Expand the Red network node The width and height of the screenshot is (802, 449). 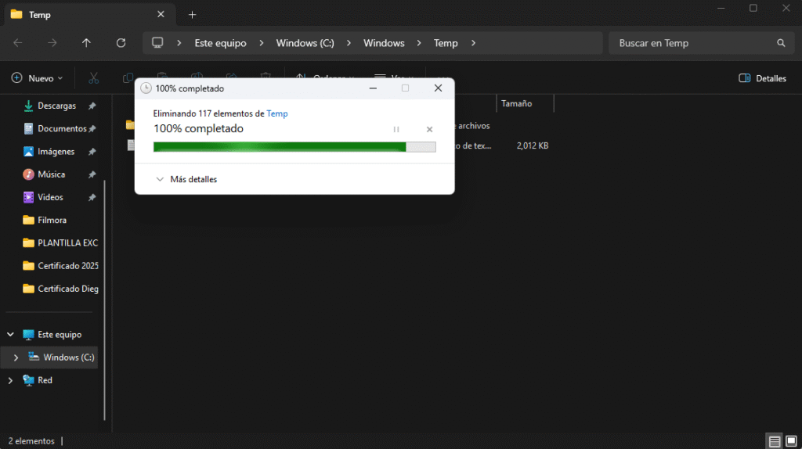pos(10,380)
